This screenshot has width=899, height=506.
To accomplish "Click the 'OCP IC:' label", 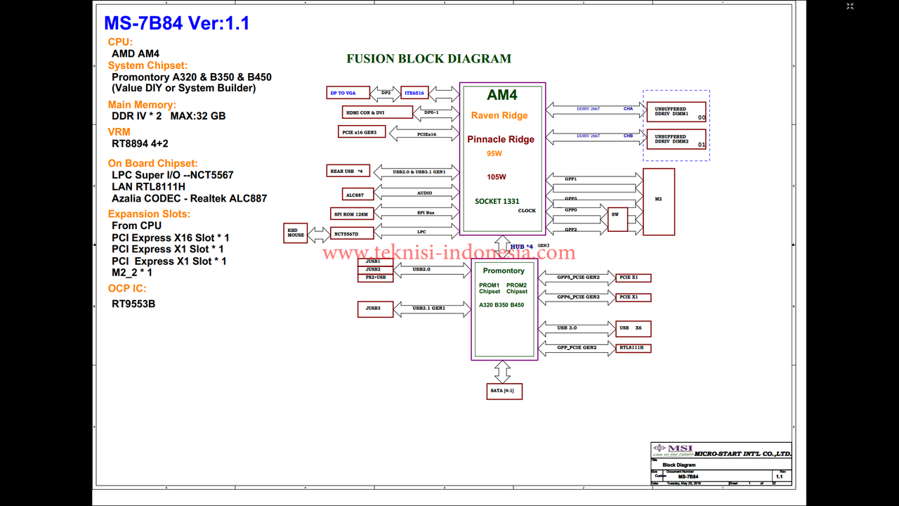I will pos(127,288).
